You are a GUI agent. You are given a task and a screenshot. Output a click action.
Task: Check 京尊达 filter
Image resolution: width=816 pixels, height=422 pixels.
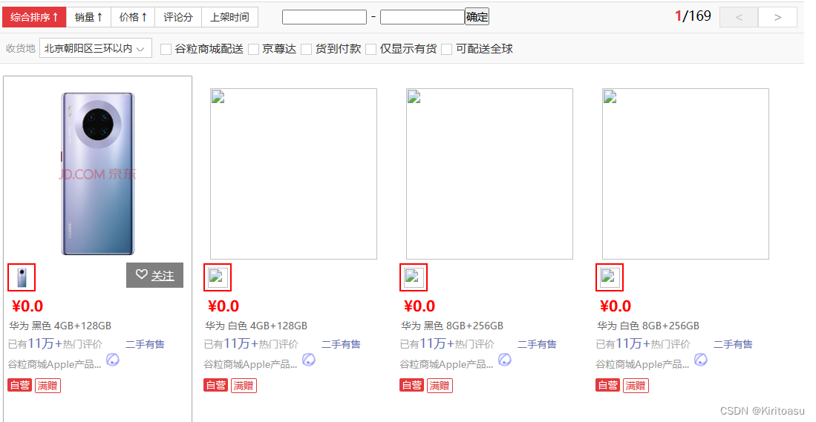tap(253, 50)
